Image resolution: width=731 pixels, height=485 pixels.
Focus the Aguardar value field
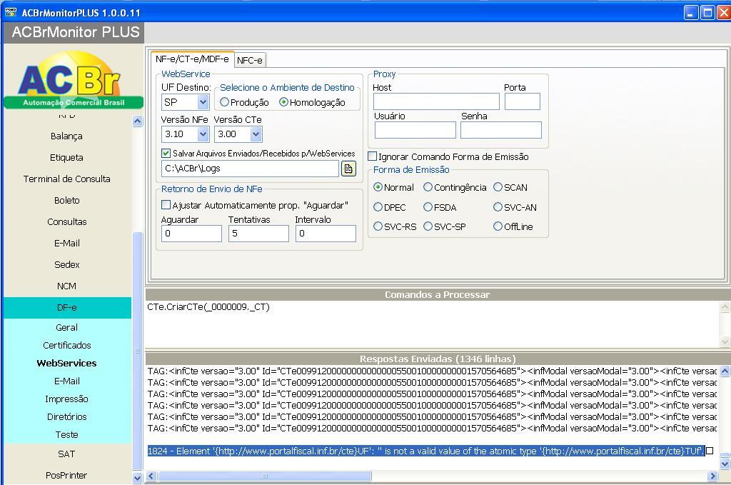click(x=191, y=234)
